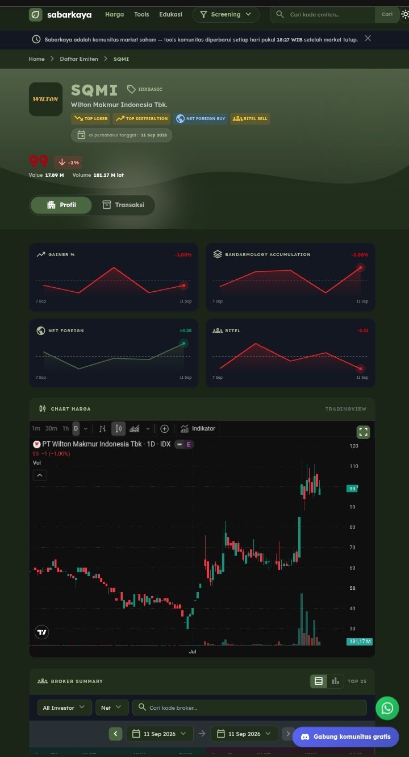Expand the chart style dropdown chevron
This screenshot has width=409, height=757.
(148, 429)
